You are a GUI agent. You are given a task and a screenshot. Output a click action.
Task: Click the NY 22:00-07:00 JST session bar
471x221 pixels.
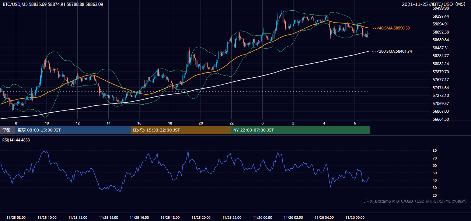pos(300,130)
